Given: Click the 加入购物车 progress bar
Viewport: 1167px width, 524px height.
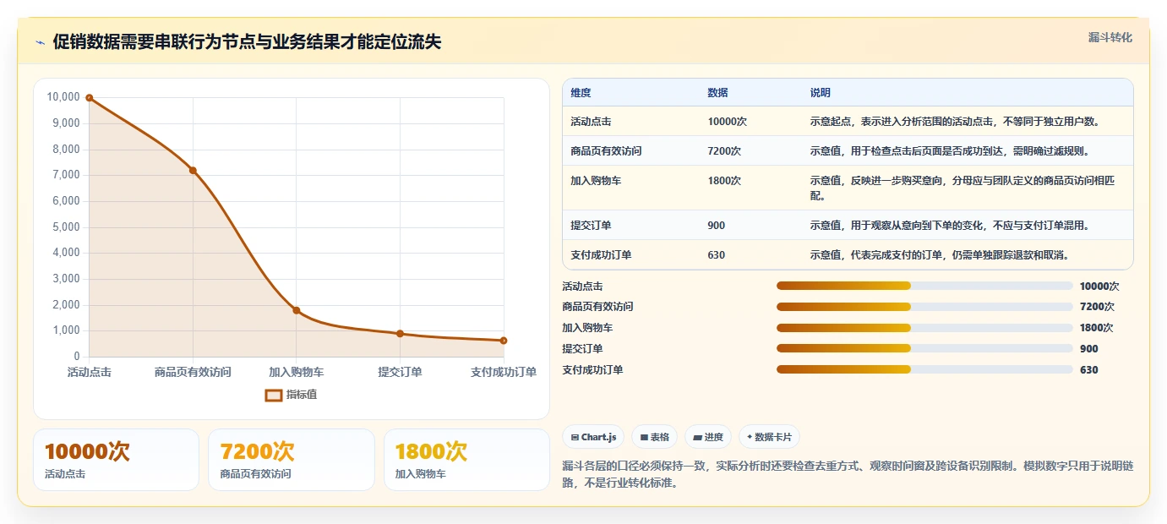Looking at the screenshot, I should (924, 328).
